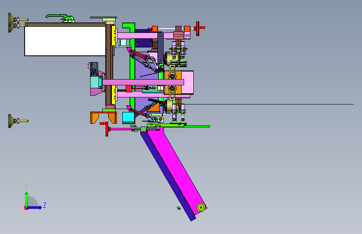Select the lone leveling foot at lower left
This screenshot has height=234, width=362.
click(x=18, y=121)
